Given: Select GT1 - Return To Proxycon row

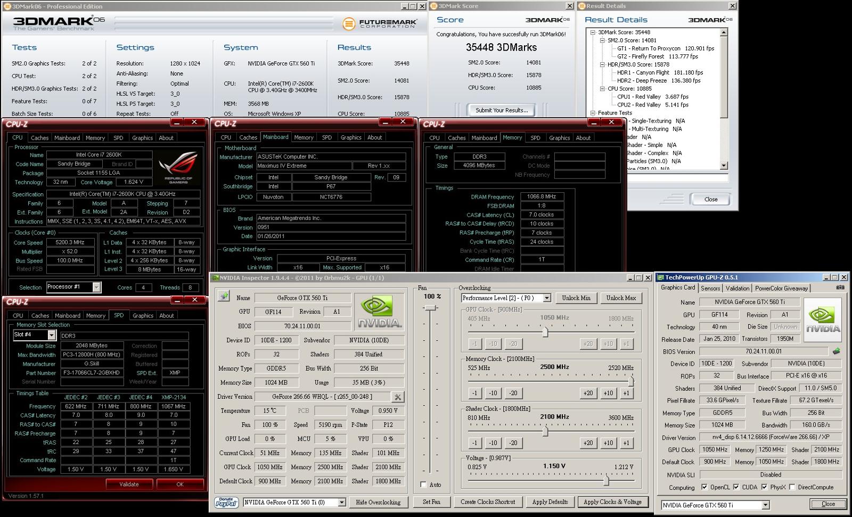Looking at the screenshot, I should tap(666, 48).
